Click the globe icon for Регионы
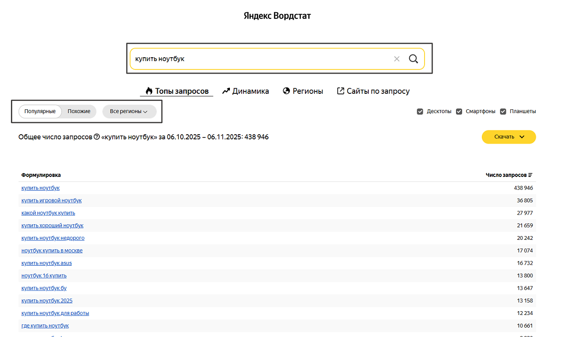Screen dimensions: 563x337 tap(287, 91)
